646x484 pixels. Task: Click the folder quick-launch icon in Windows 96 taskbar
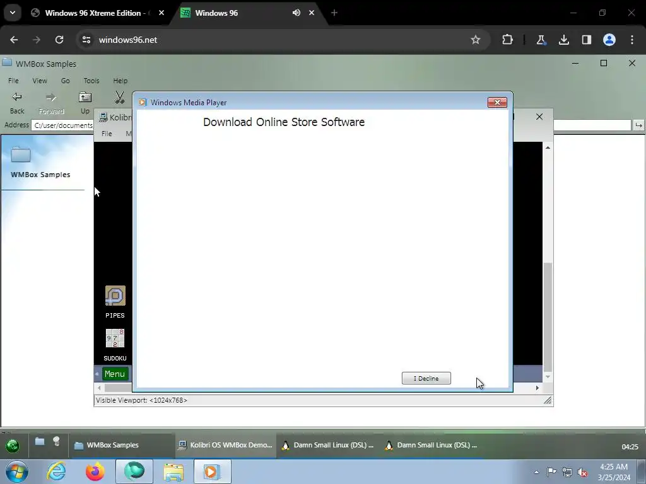[x=40, y=442]
